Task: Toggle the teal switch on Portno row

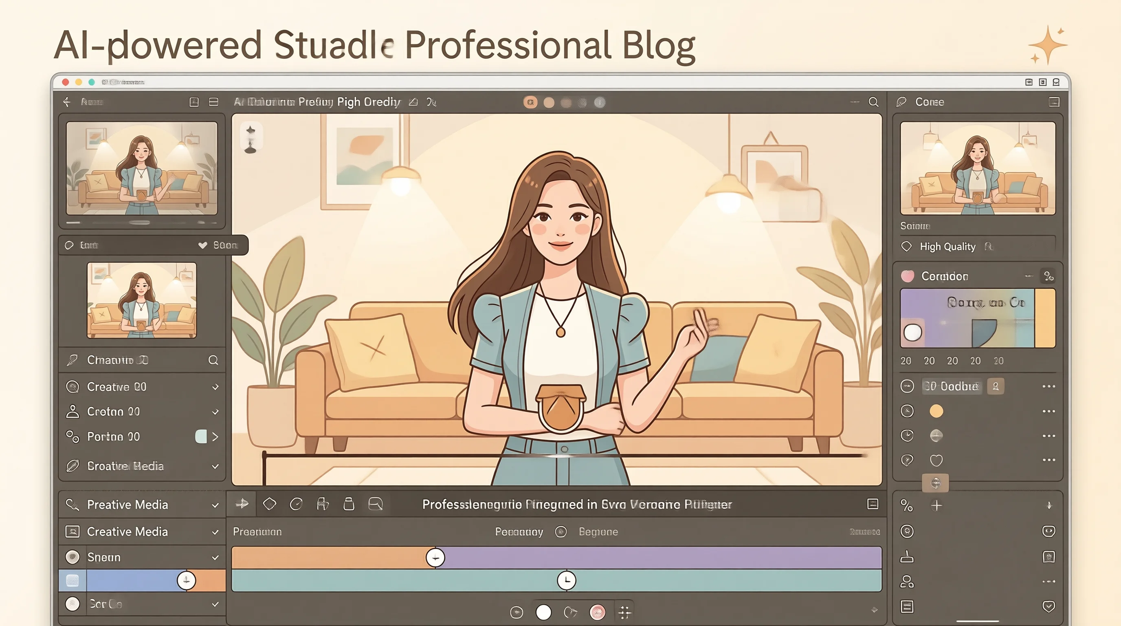Action: pyautogui.click(x=201, y=436)
